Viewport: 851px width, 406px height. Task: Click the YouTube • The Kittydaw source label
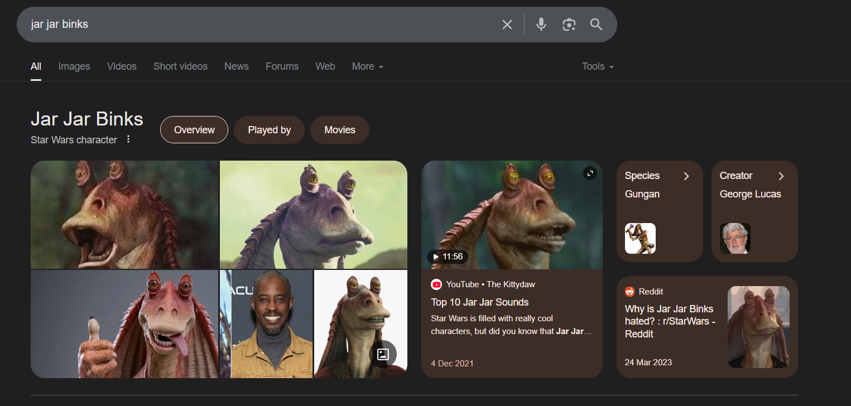491,284
